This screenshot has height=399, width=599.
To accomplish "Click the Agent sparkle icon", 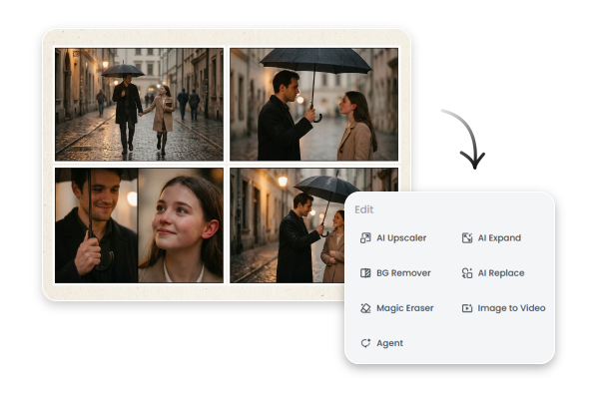I will (x=365, y=343).
